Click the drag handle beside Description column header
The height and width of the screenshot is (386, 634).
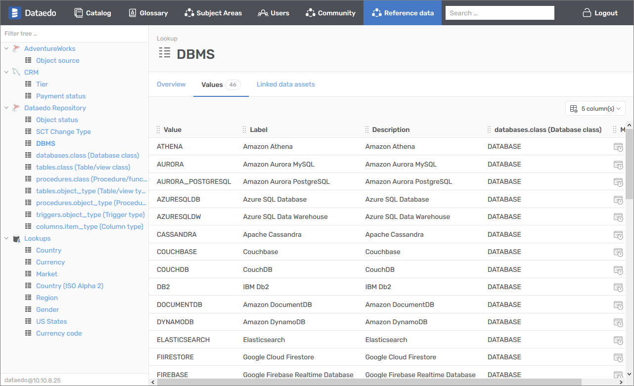click(367, 129)
